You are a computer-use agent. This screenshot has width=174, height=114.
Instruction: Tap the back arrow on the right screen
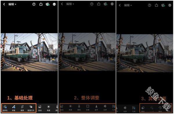pos(119,5)
